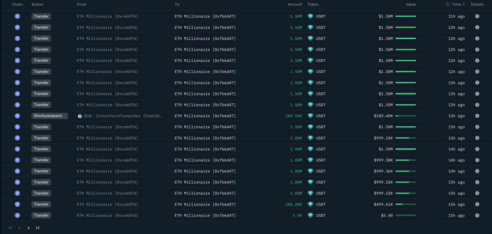Click the Ethereum chain icon in the 5.00 USDT row
492x234 pixels.
17,215
